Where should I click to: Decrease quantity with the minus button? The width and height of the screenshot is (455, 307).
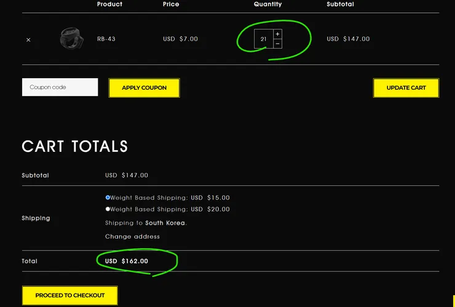pyautogui.click(x=277, y=44)
